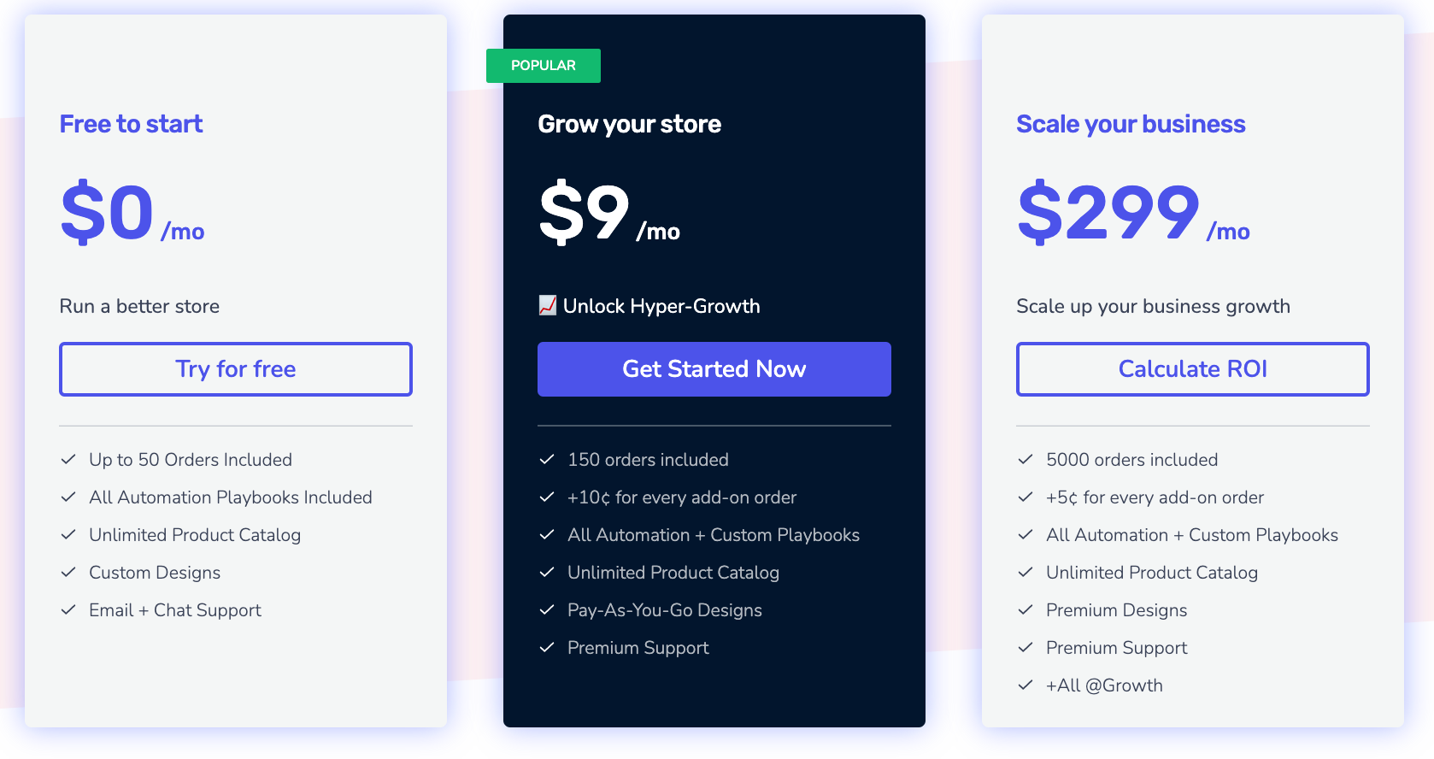Click the Try for free button
1434x759 pixels.
coord(236,369)
